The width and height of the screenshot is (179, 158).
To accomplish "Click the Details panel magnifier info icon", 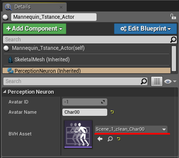I will point(9,7).
